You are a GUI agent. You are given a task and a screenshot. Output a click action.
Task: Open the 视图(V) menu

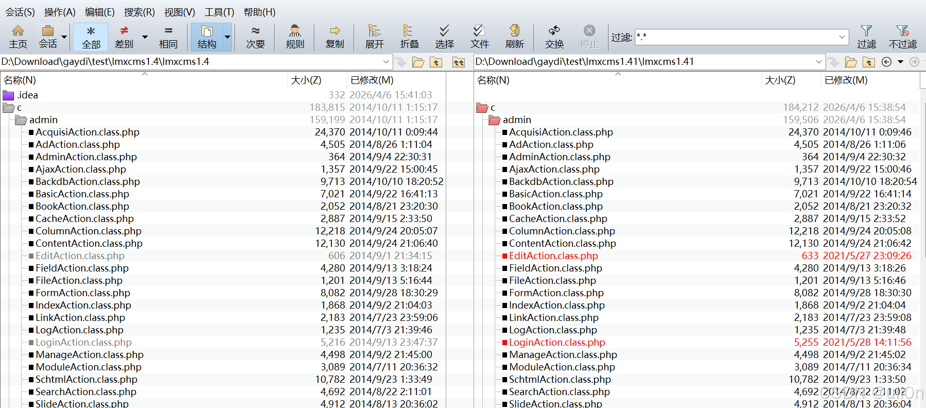coord(179,12)
